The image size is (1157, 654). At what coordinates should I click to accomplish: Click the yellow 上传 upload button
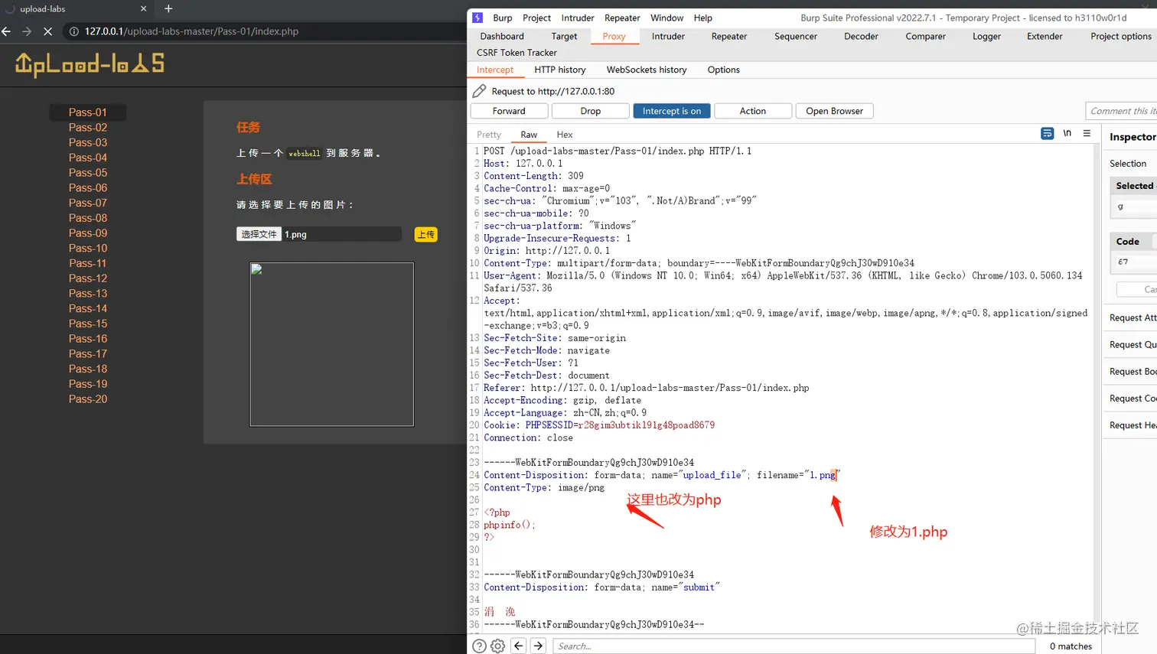tap(426, 234)
